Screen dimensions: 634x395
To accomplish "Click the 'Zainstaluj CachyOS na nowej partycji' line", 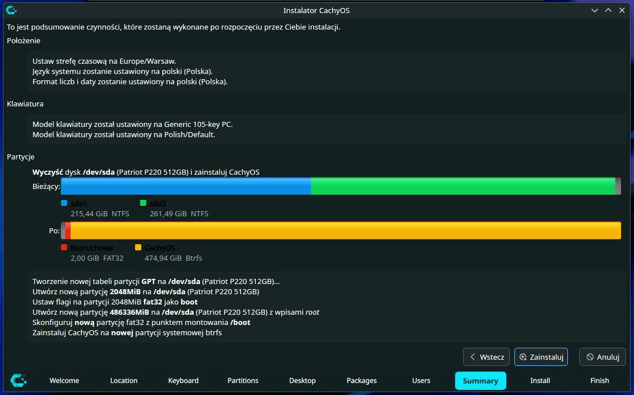I will [x=127, y=333].
